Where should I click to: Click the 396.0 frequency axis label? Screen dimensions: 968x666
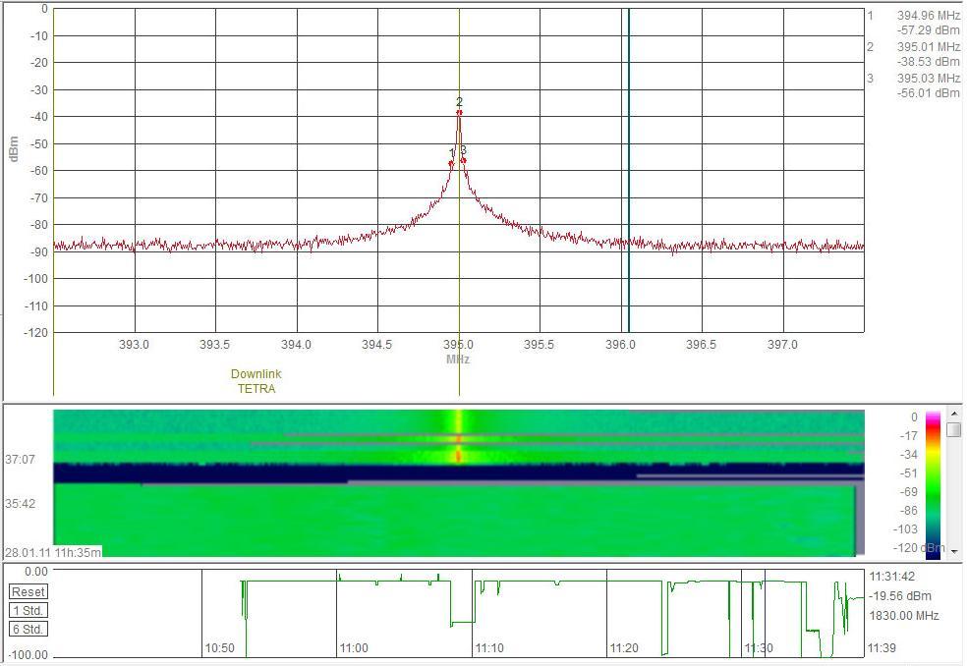(620, 345)
